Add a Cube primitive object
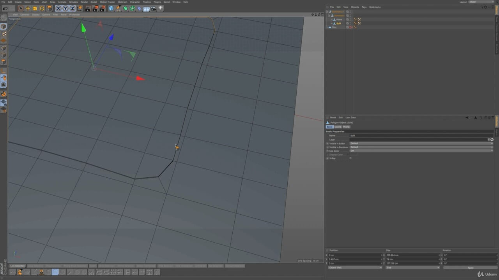This screenshot has width=499, height=280. [111, 8]
